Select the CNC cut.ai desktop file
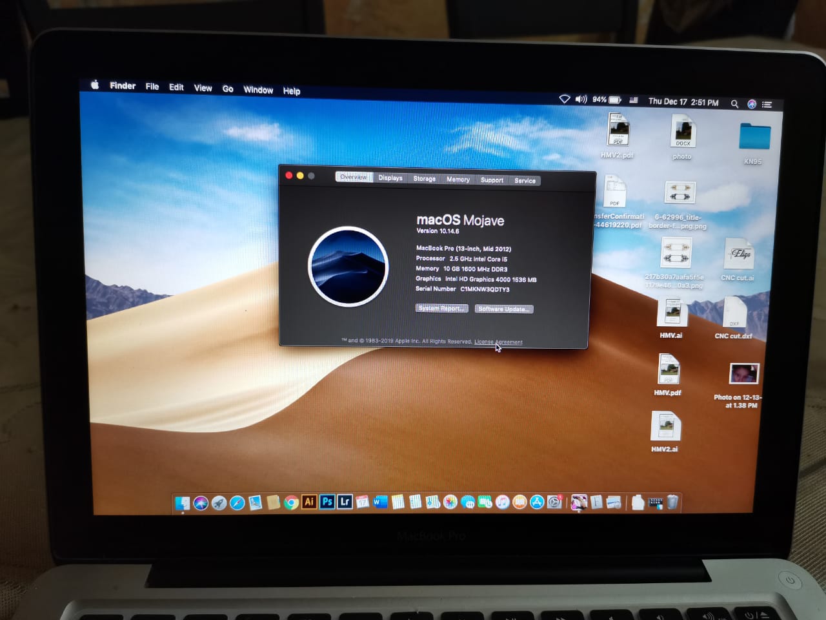 click(738, 259)
